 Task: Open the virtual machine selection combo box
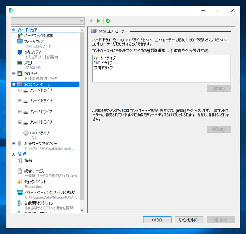48,21
